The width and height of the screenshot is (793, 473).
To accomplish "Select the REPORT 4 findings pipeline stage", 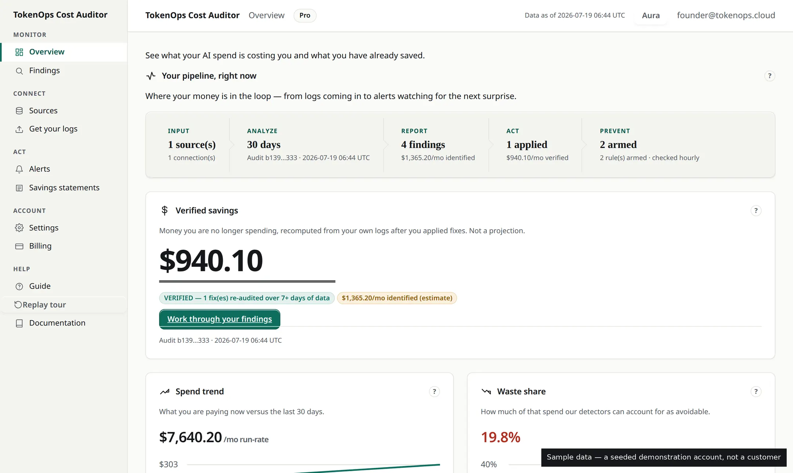I will 438,144.
